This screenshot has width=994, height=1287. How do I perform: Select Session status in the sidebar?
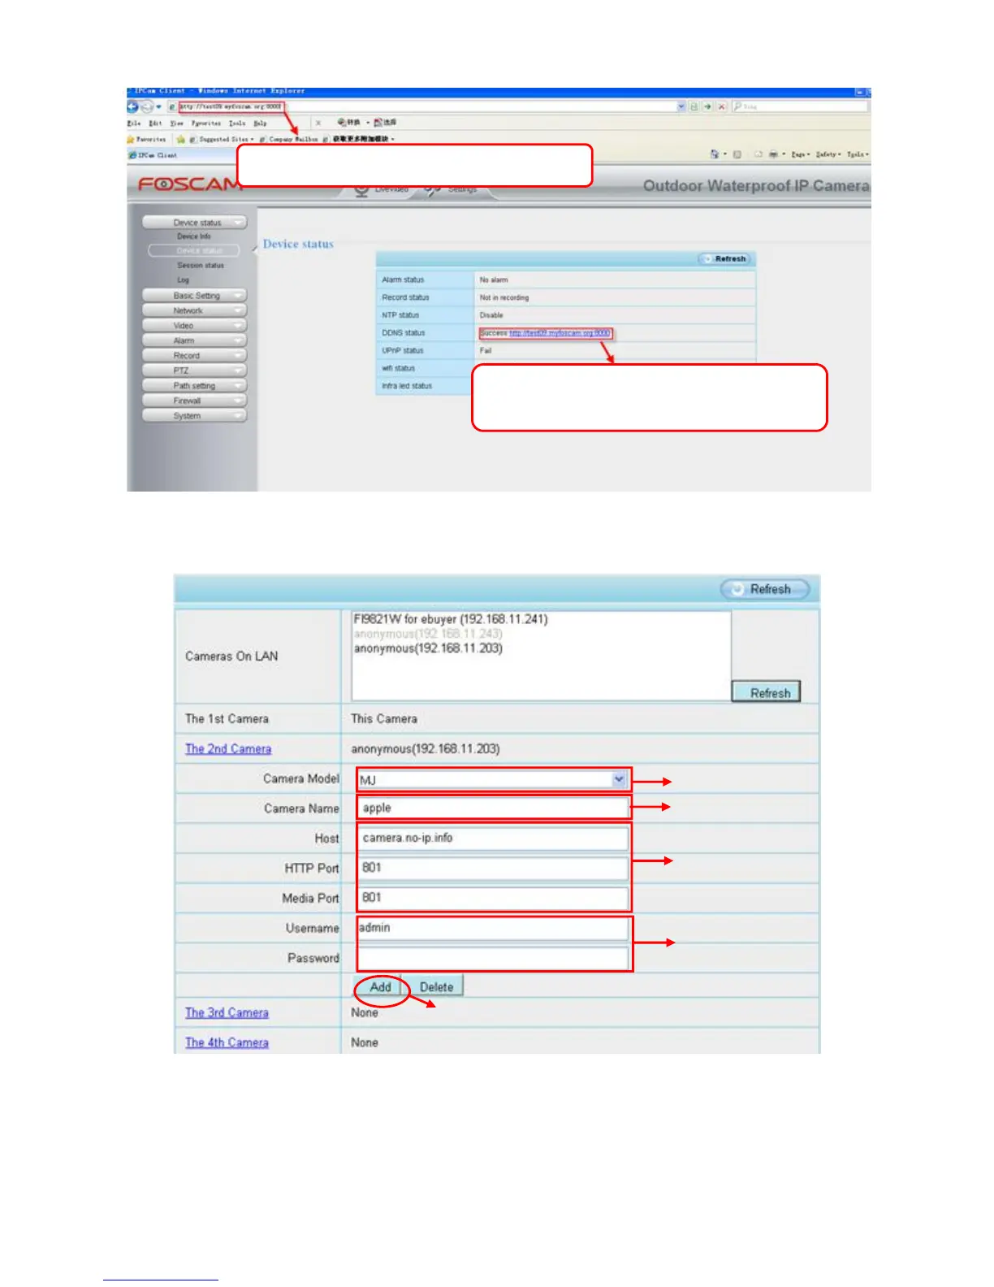(x=201, y=266)
